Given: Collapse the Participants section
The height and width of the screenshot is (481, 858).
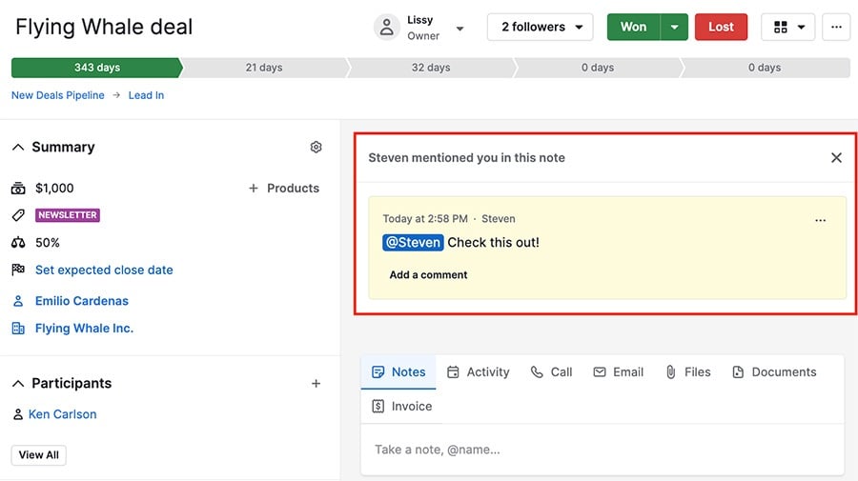Looking at the screenshot, I should click(x=18, y=384).
